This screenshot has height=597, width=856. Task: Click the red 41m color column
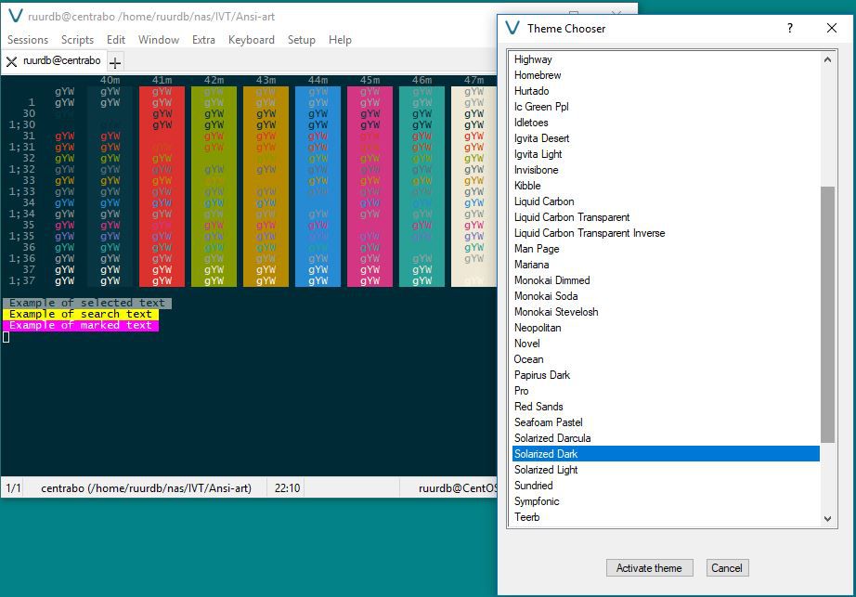coord(162,186)
